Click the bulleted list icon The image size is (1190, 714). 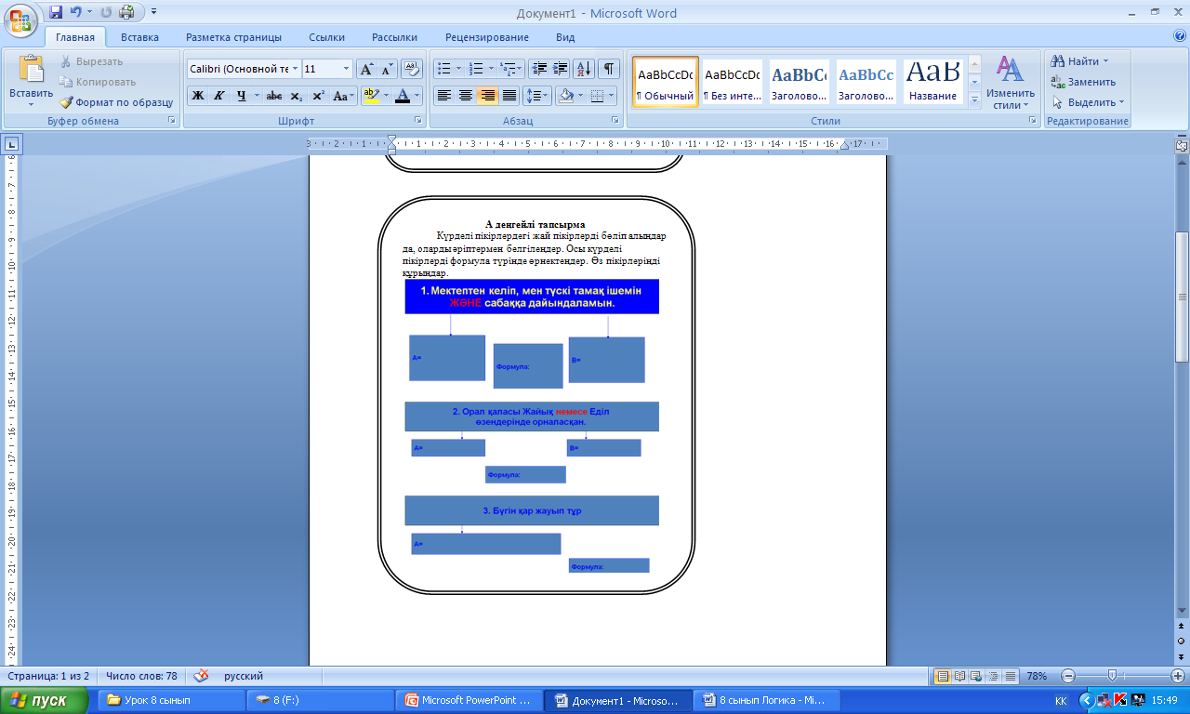[444, 69]
